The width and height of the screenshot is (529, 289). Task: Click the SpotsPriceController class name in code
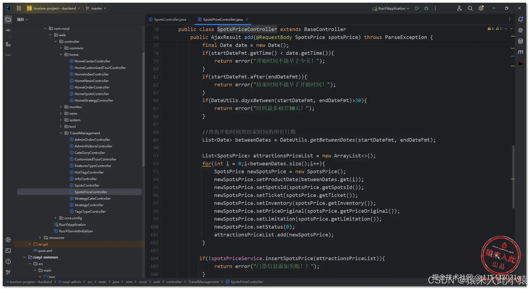(247, 29)
